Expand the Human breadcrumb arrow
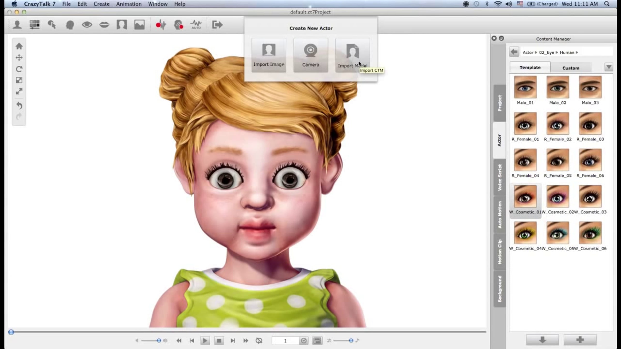 click(x=577, y=52)
